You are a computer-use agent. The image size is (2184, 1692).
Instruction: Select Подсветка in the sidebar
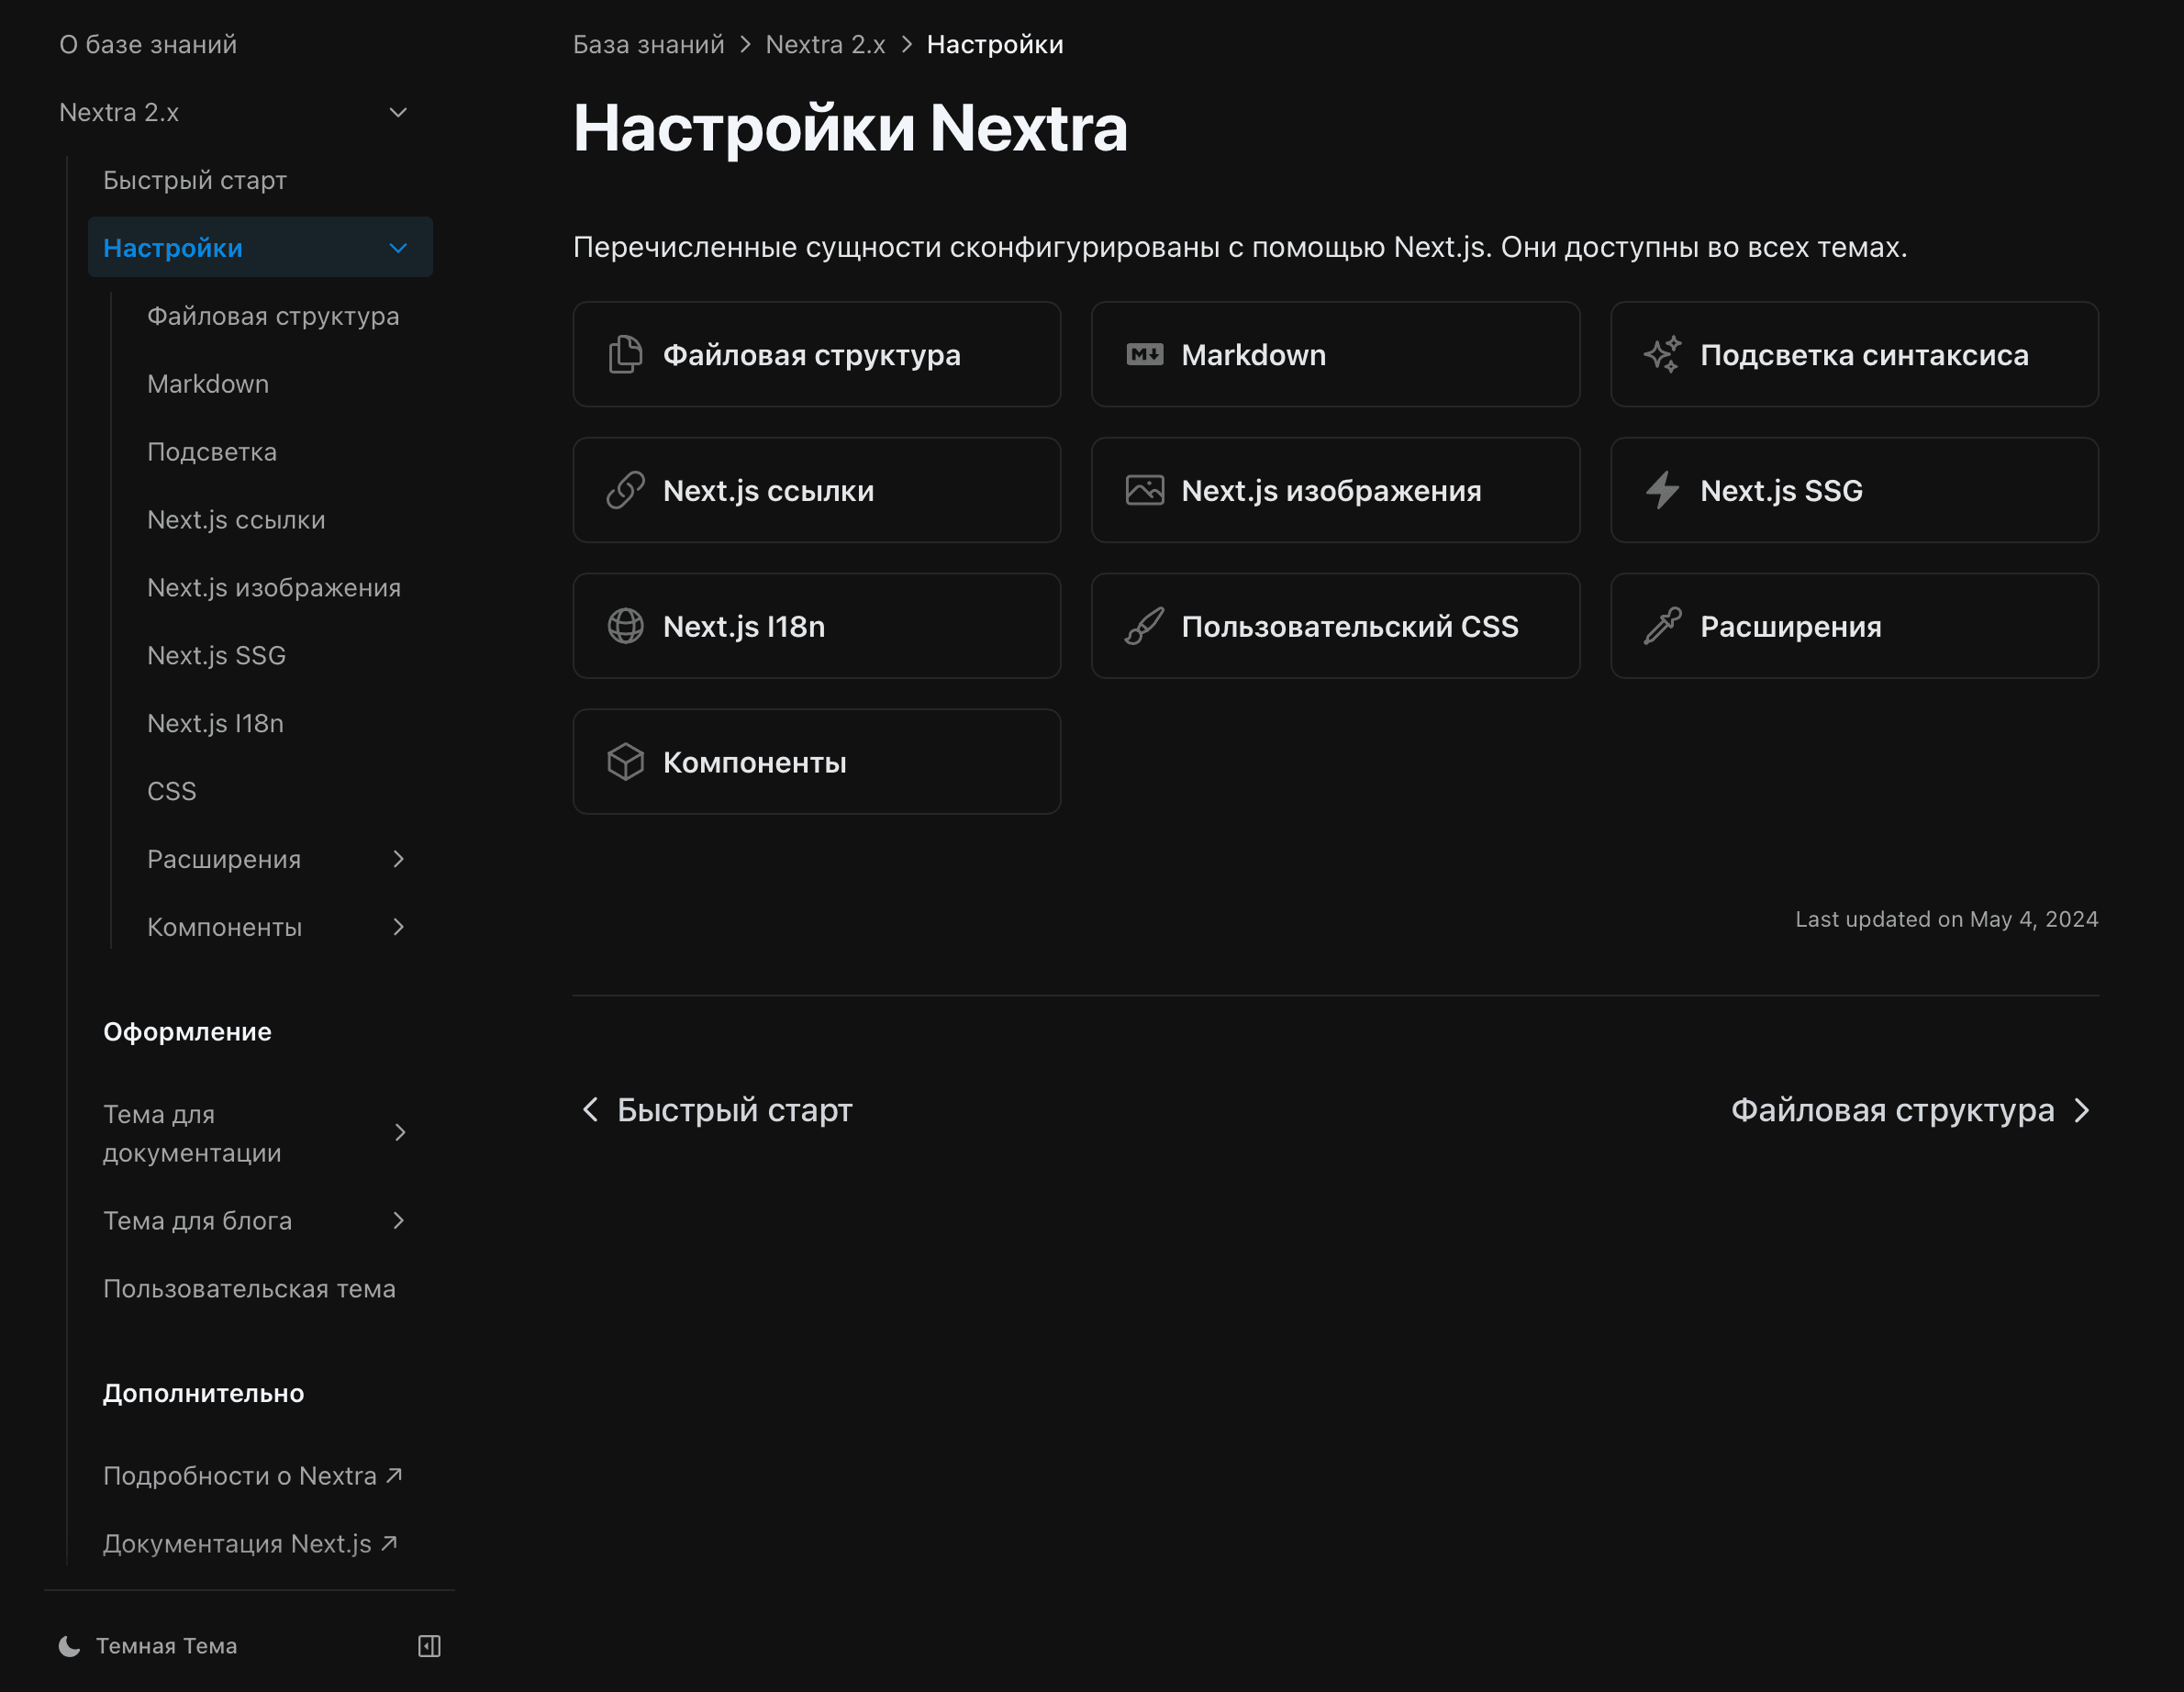pos(212,452)
